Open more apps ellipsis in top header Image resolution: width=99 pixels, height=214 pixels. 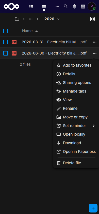click(x=57, y=6)
